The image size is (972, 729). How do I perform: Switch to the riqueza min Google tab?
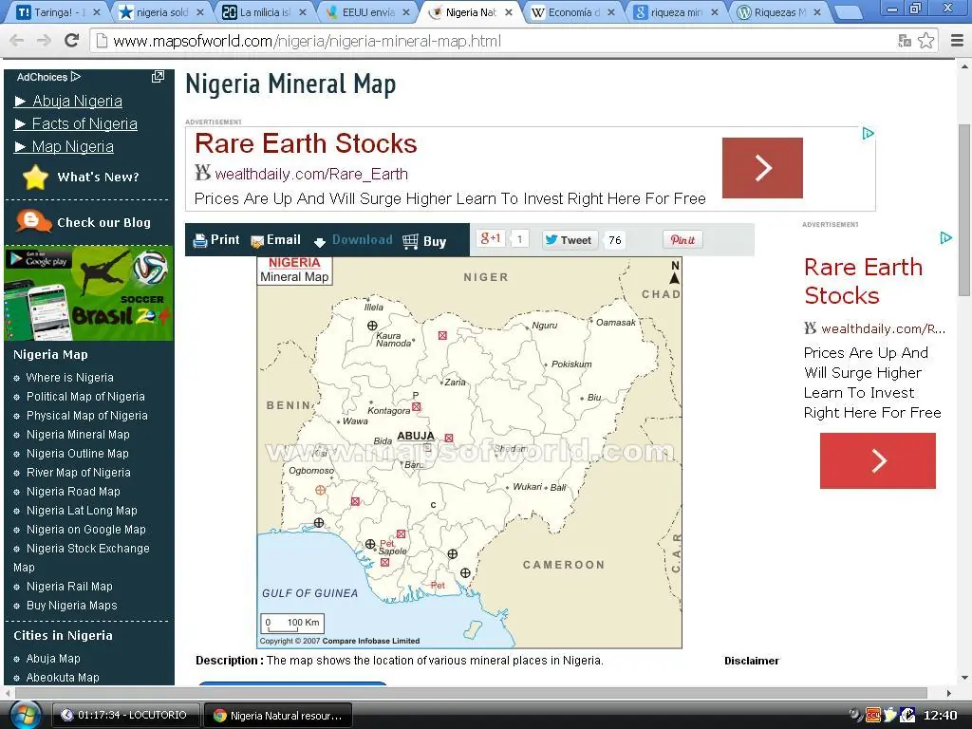(x=676, y=11)
